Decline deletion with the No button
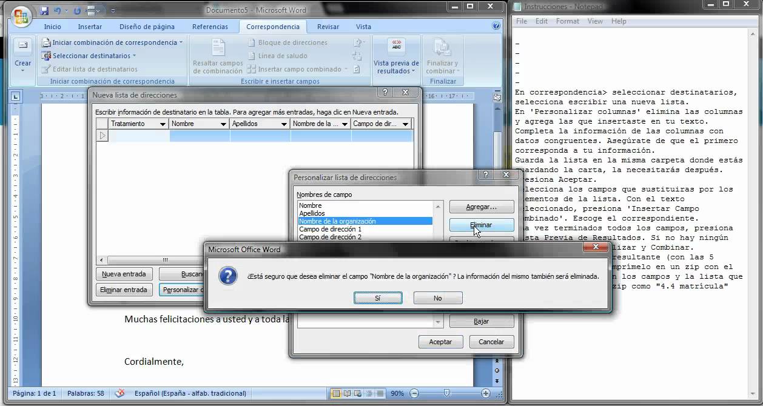 (438, 298)
